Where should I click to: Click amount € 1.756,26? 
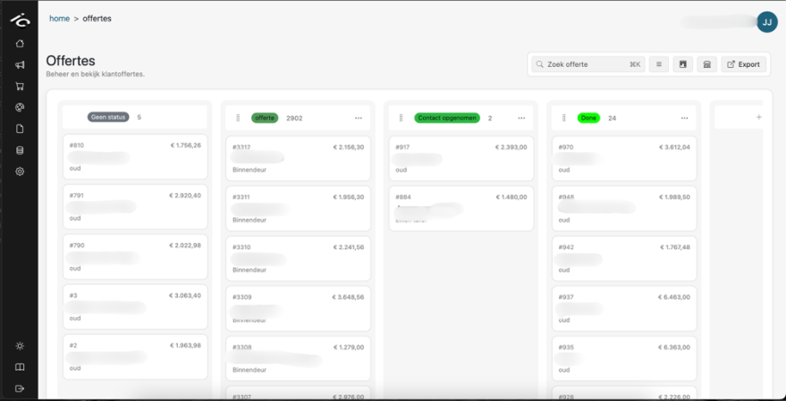pos(185,146)
